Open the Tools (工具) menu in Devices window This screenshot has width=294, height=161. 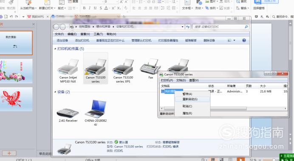[98, 34]
